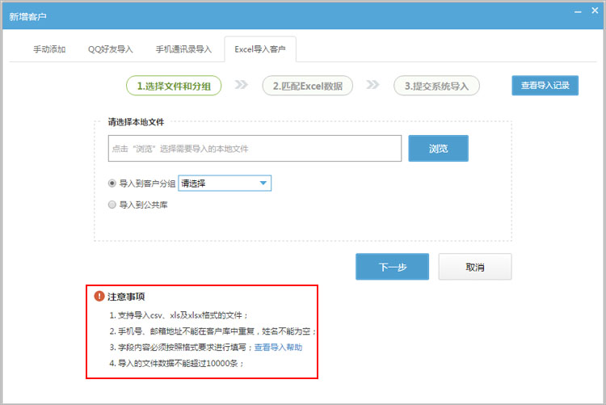Switch to the 手动添加 tab
This screenshot has height=405, width=606.
49,49
